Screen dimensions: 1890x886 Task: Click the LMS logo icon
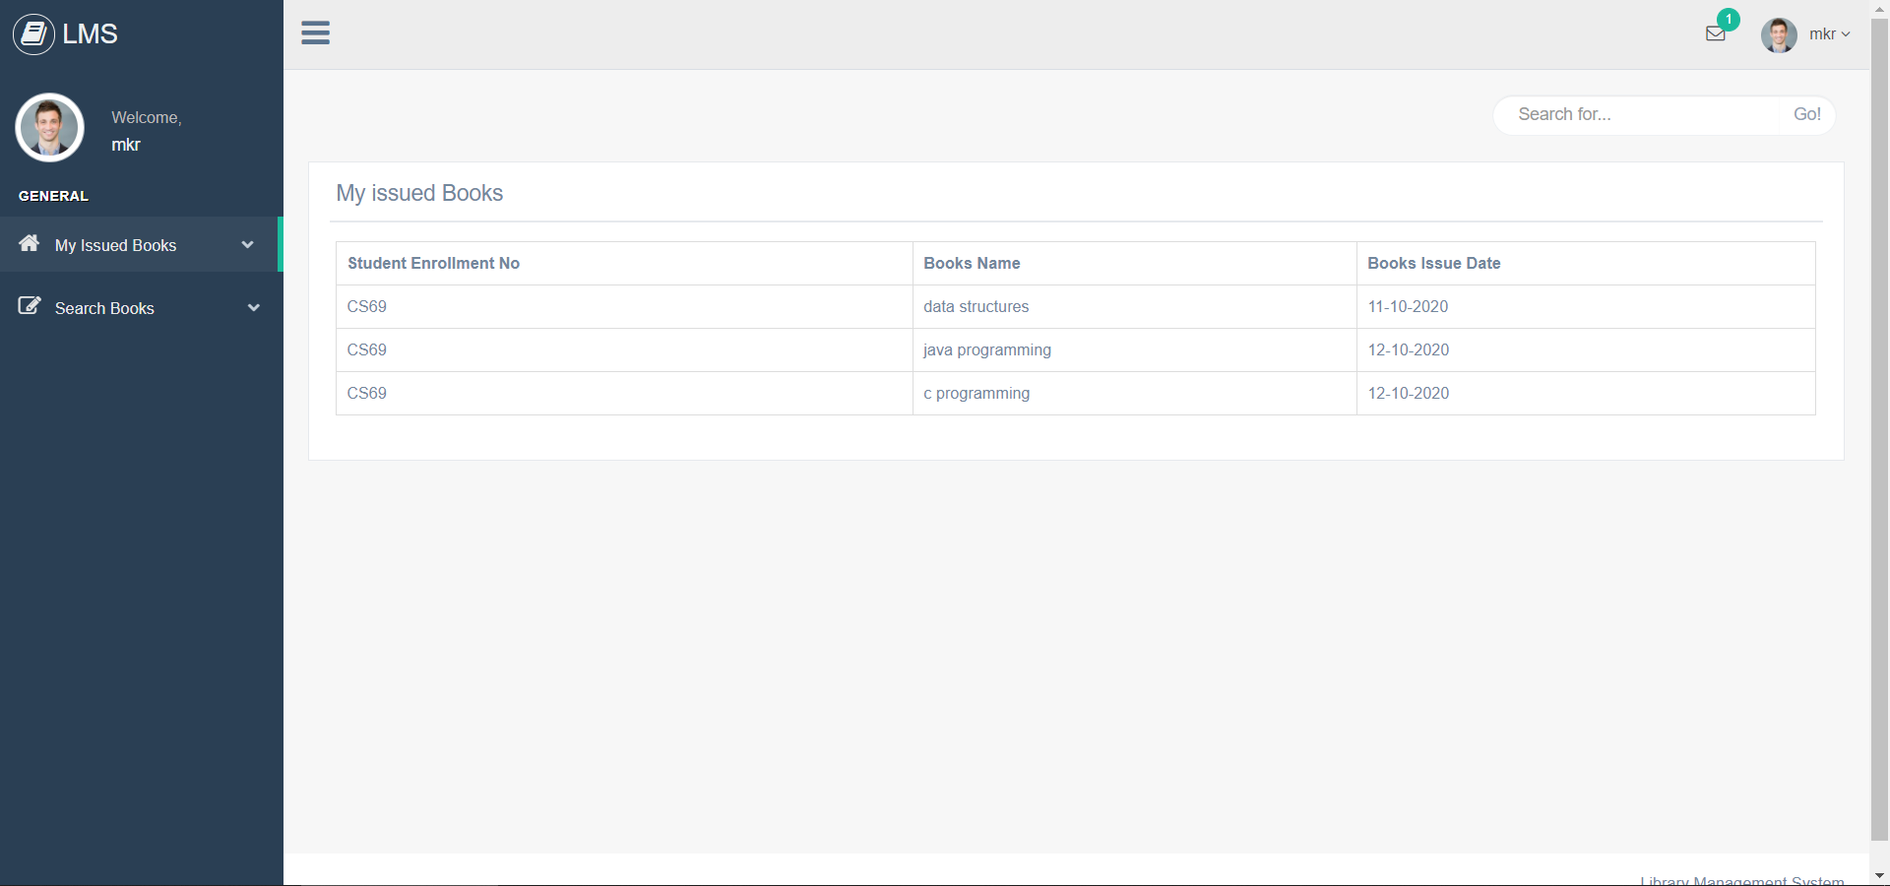pos(32,33)
